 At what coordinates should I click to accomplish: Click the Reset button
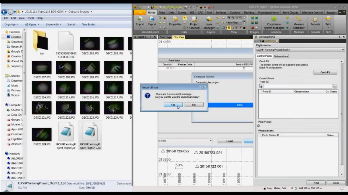coord(230,141)
